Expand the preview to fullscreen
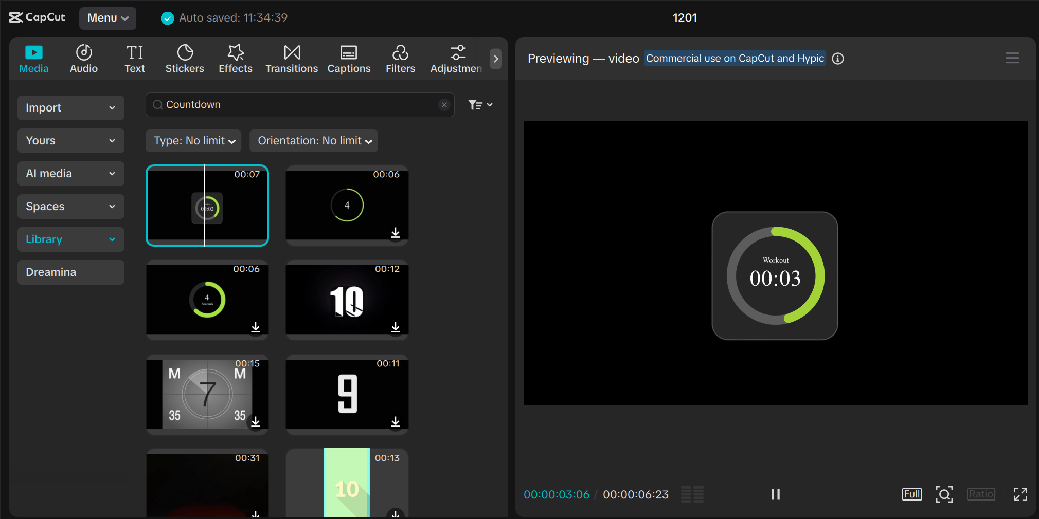The height and width of the screenshot is (519, 1039). (x=1020, y=494)
